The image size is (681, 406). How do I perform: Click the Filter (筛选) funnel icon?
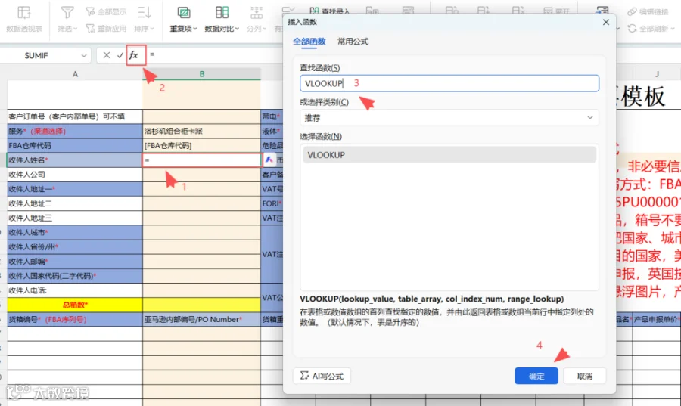tap(67, 12)
